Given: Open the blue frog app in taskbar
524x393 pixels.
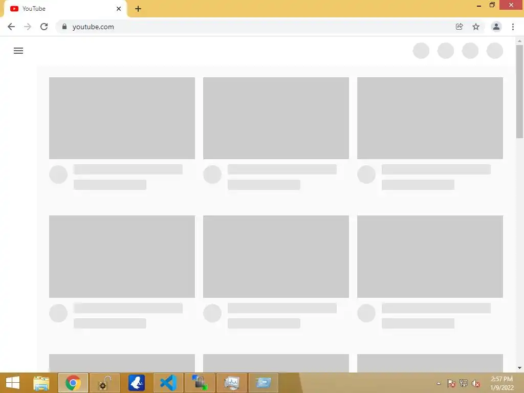Looking at the screenshot, I should [136, 383].
